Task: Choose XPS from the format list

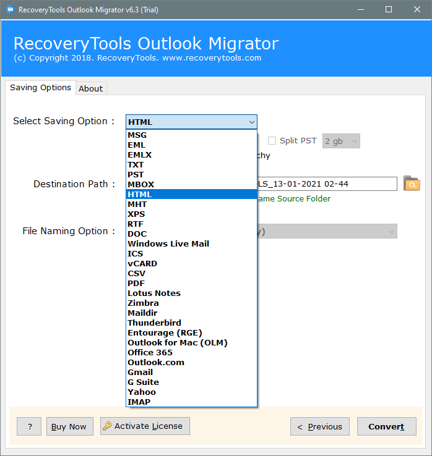Action: tap(191, 214)
